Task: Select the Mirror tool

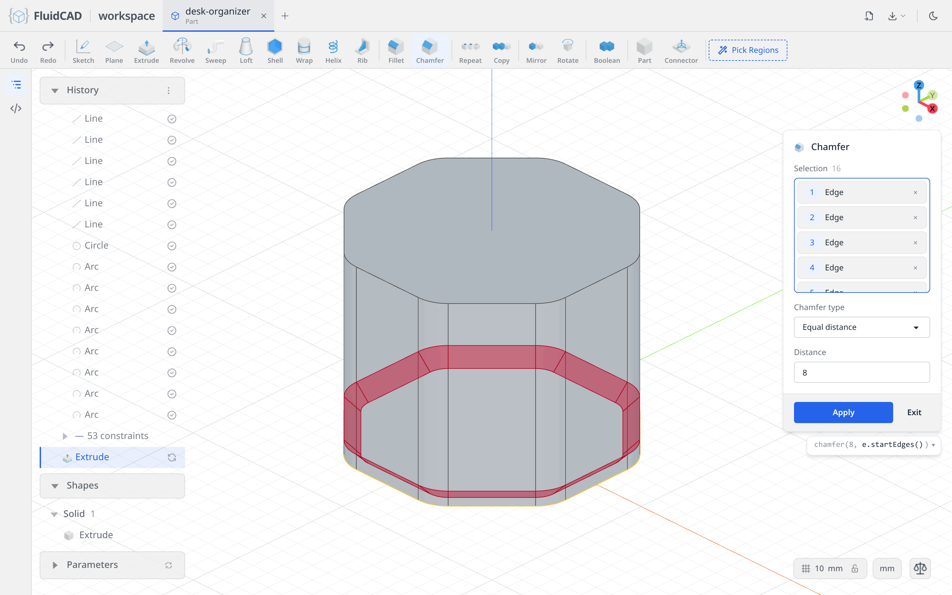Action: [536, 51]
